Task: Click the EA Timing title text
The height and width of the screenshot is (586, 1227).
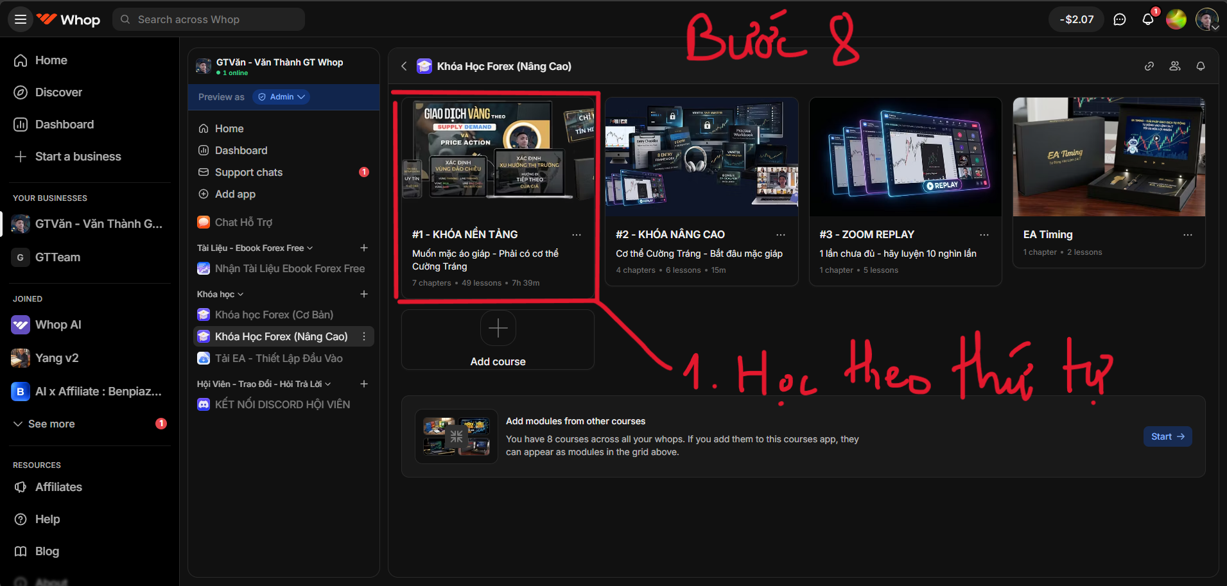Action: point(1048,235)
